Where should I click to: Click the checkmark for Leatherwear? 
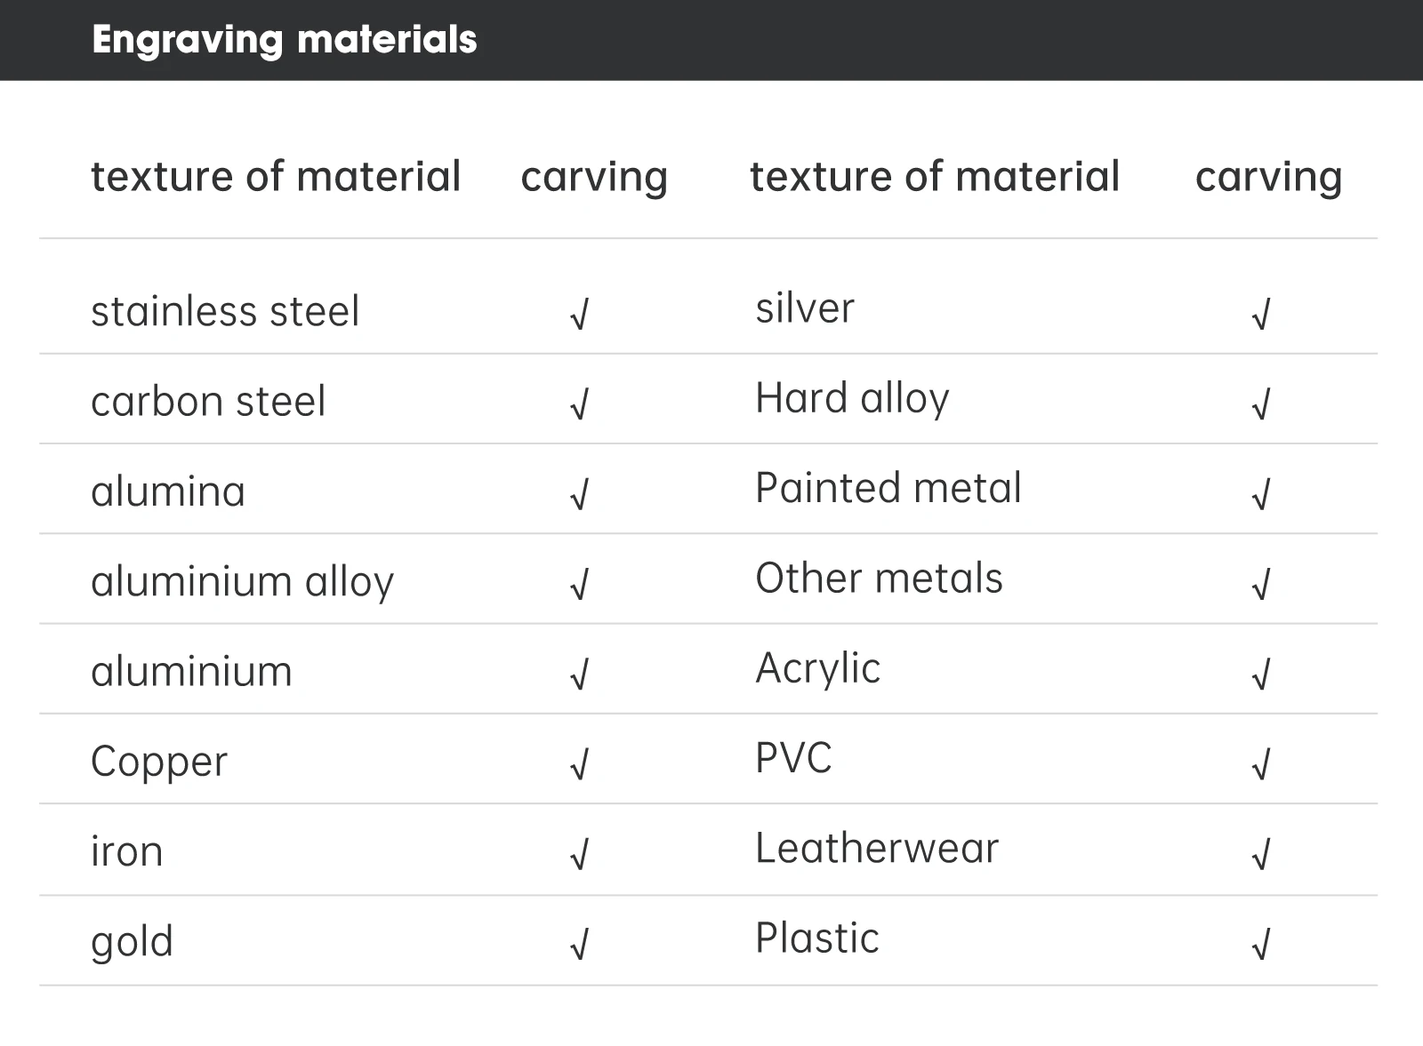pyautogui.click(x=1260, y=855)
